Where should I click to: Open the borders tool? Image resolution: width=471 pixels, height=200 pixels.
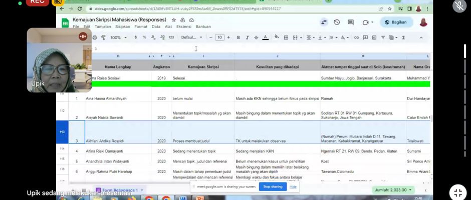286,37
